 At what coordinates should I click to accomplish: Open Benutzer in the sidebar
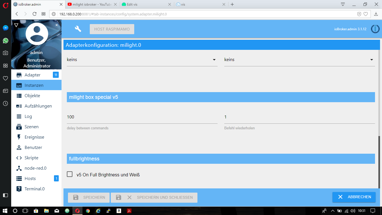36,147
